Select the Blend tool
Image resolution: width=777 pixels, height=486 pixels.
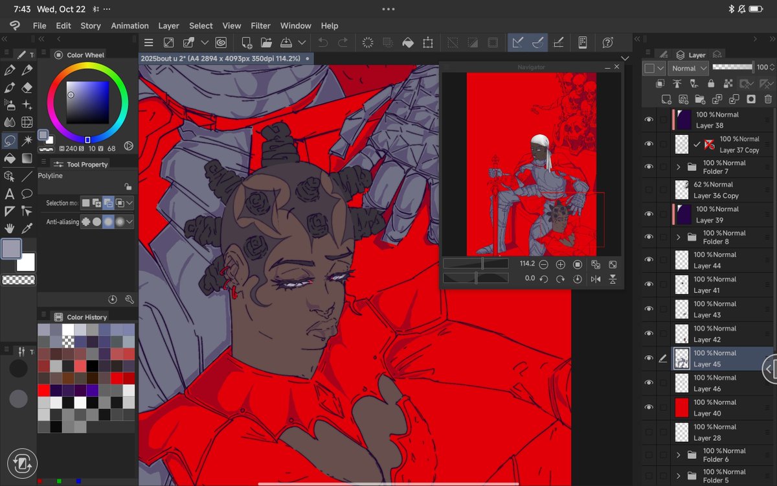[10, 122]
